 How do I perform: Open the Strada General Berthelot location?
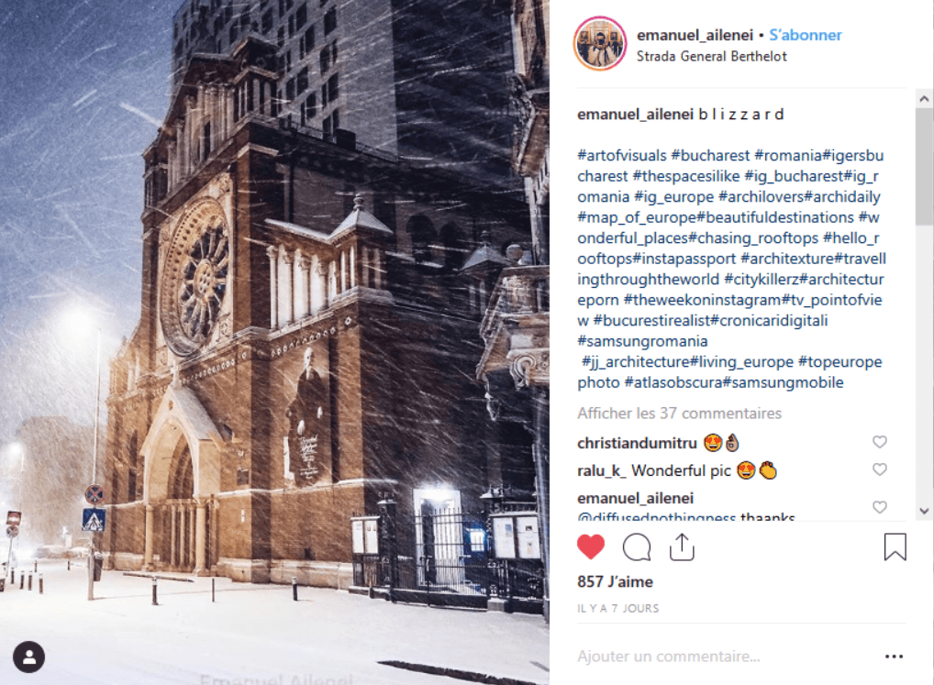point(711,56)
